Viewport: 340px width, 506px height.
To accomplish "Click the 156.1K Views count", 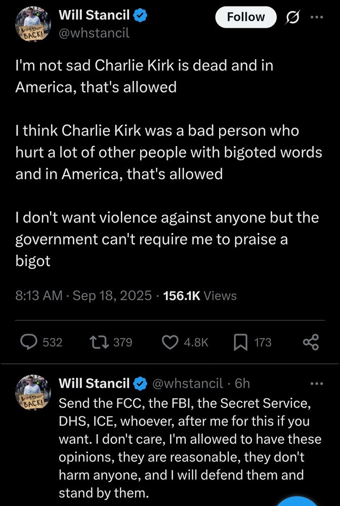I will tap(200, 296).
